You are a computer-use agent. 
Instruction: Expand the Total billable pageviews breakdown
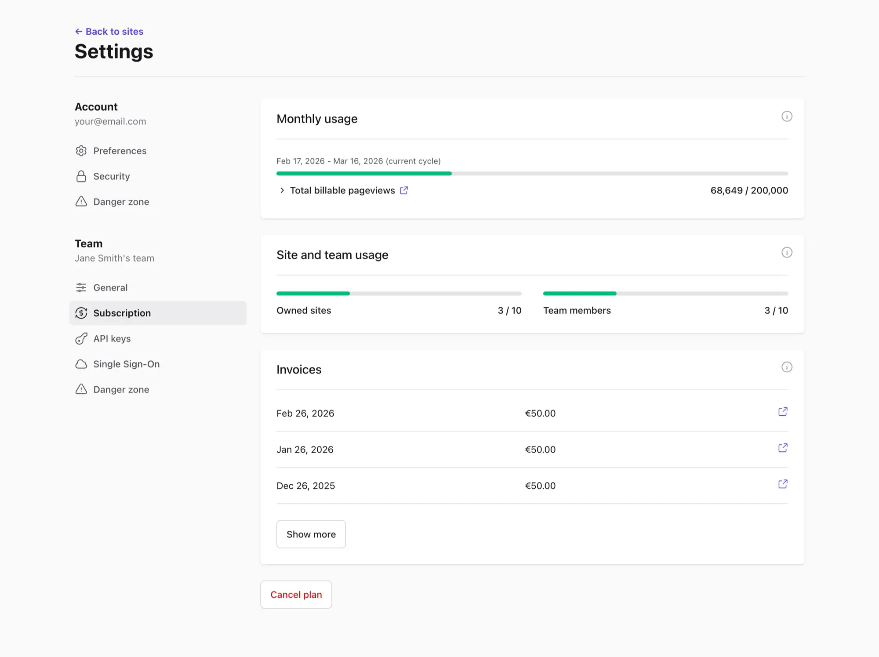point(282,190)
